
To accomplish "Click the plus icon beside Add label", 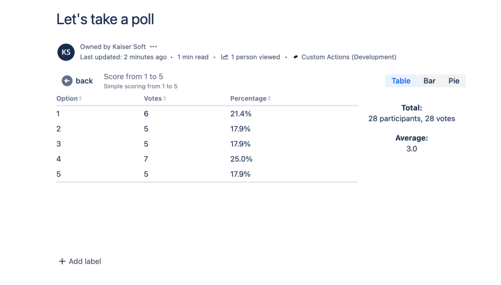I will point(62,261).
